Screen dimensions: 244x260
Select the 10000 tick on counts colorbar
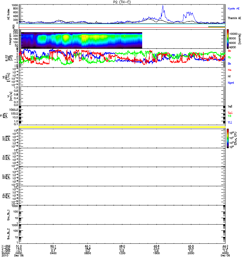pos(233,34)
